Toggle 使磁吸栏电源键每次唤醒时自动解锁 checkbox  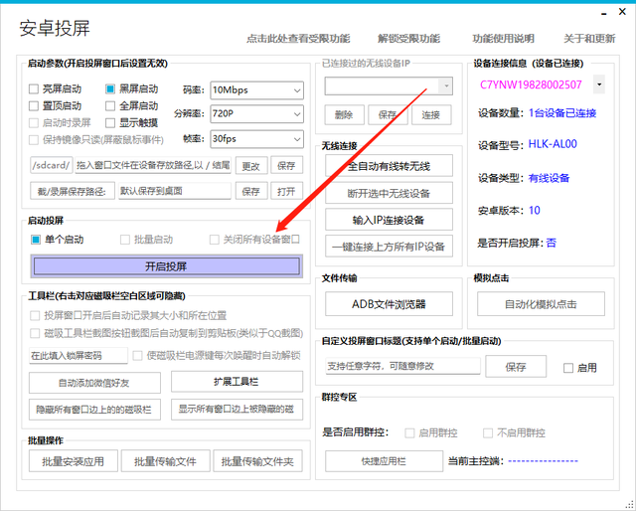click(137, 356)
